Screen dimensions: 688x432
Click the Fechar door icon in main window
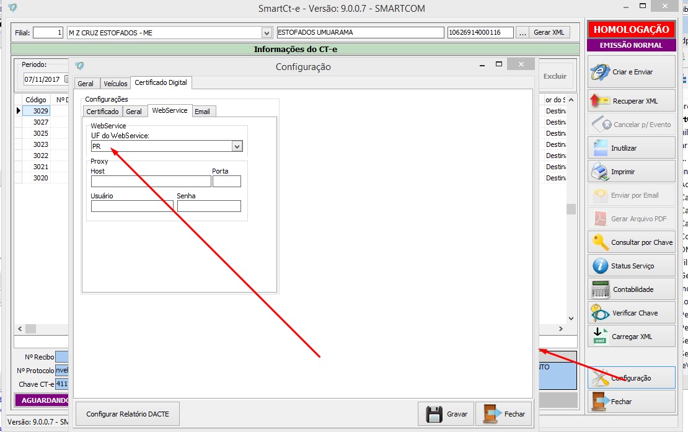point(600,401)
